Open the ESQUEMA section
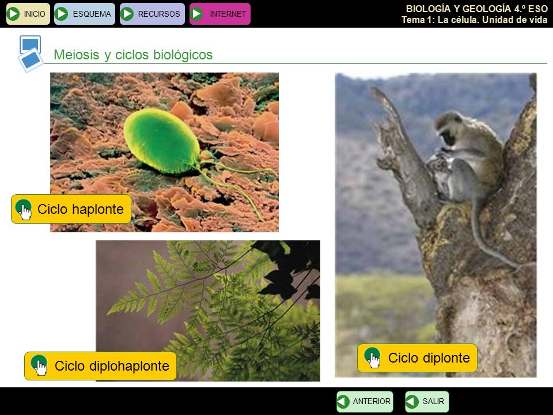The width and height of the screenshot is (553, 415). point(85,14)
